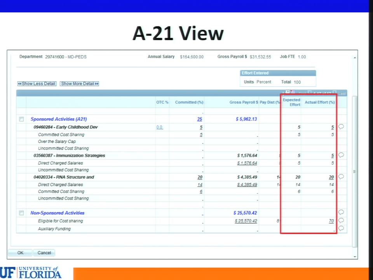The width and height of the screenshot is (373, 280).
Task: Click Show More Detail button
Action: tap(79, 84)
